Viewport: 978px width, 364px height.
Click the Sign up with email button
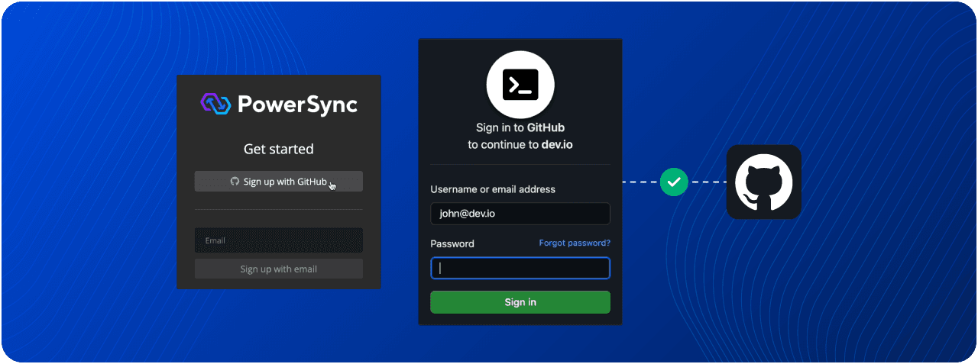point(278,269)
